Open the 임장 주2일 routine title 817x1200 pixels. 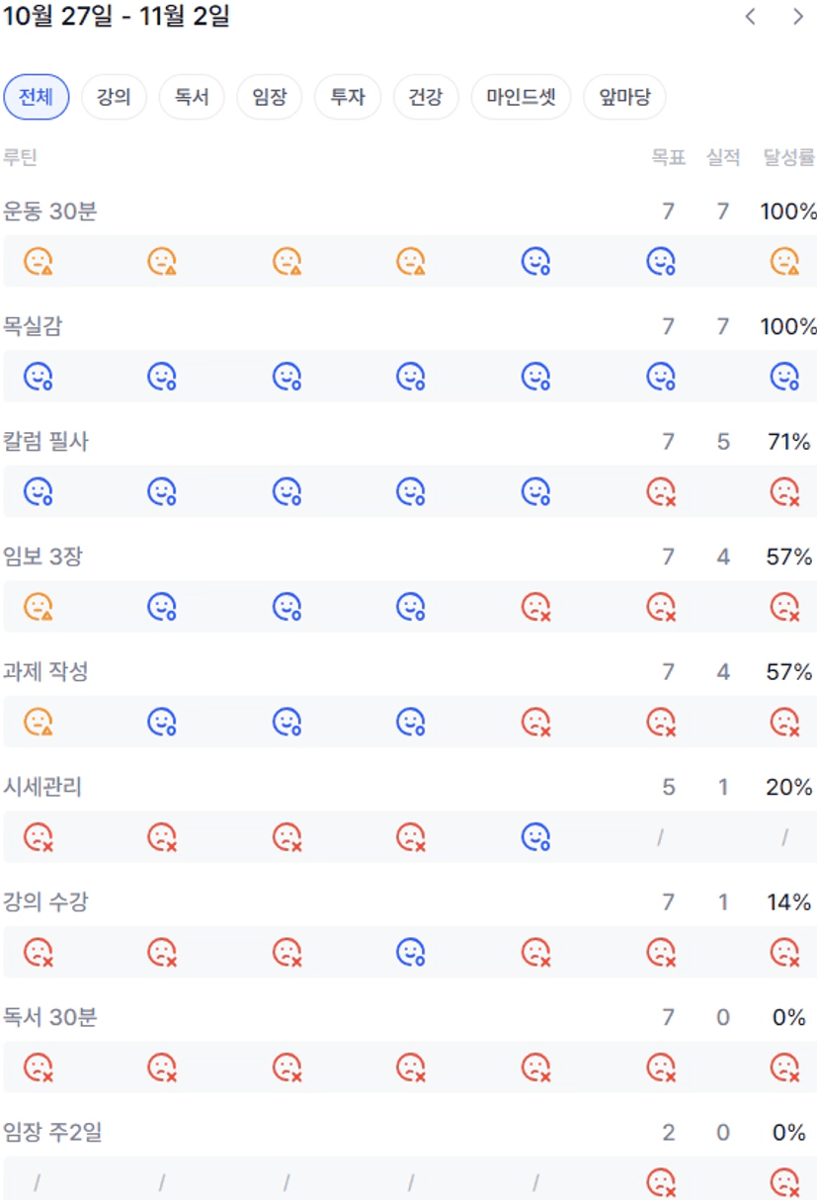(53, 1132)
